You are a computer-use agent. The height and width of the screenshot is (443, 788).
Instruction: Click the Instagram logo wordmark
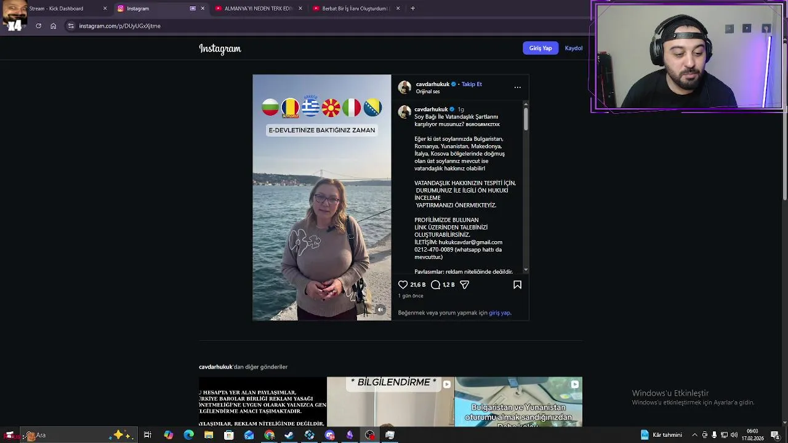tap(220, 49)
